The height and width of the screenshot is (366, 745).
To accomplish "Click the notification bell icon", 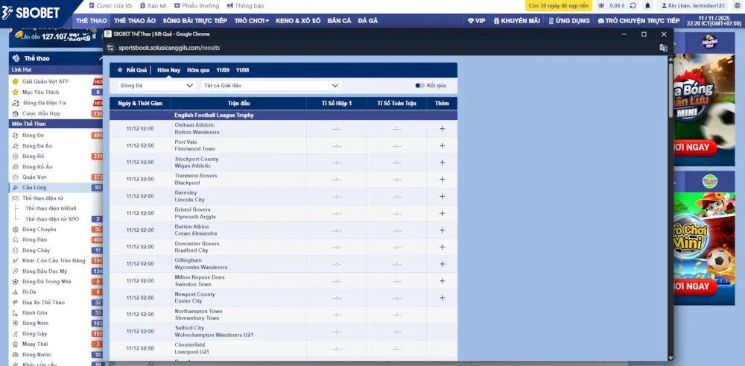I will point(647,5).
